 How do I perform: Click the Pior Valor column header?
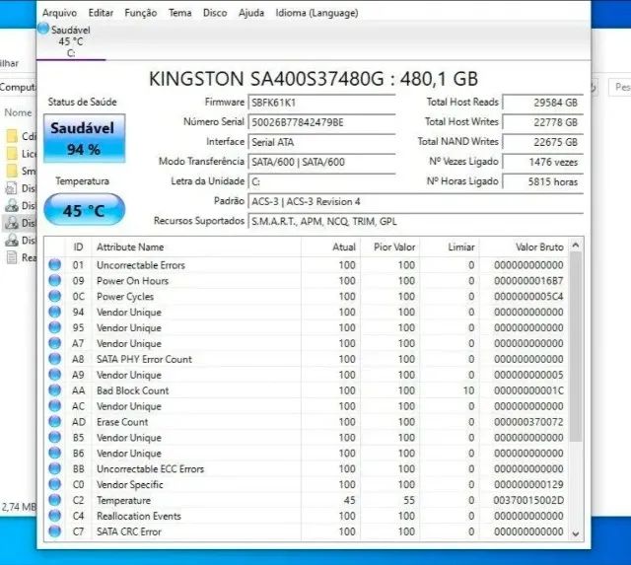click(390, 247)
